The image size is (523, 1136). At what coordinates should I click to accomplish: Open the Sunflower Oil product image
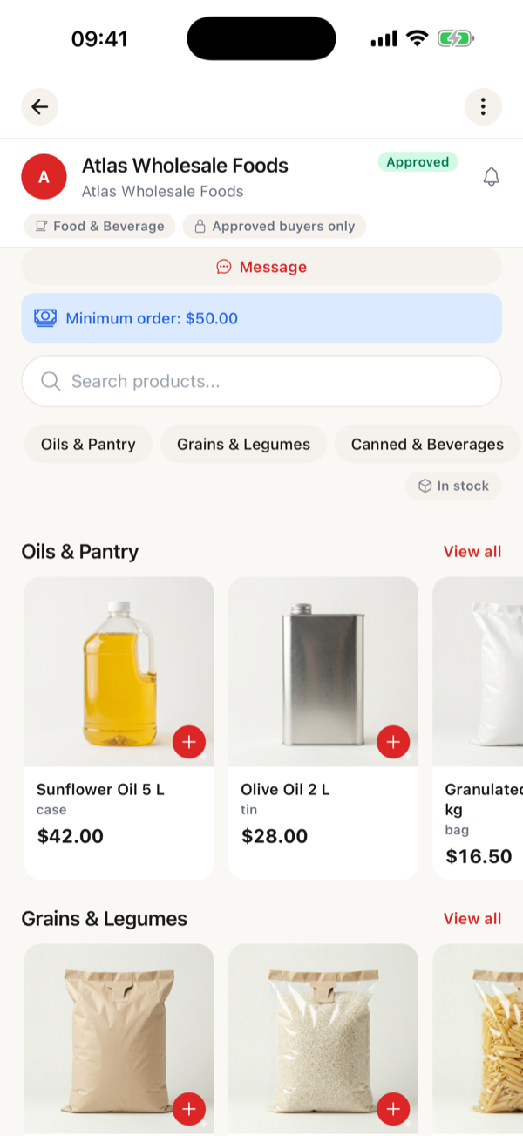coord(119,671)
